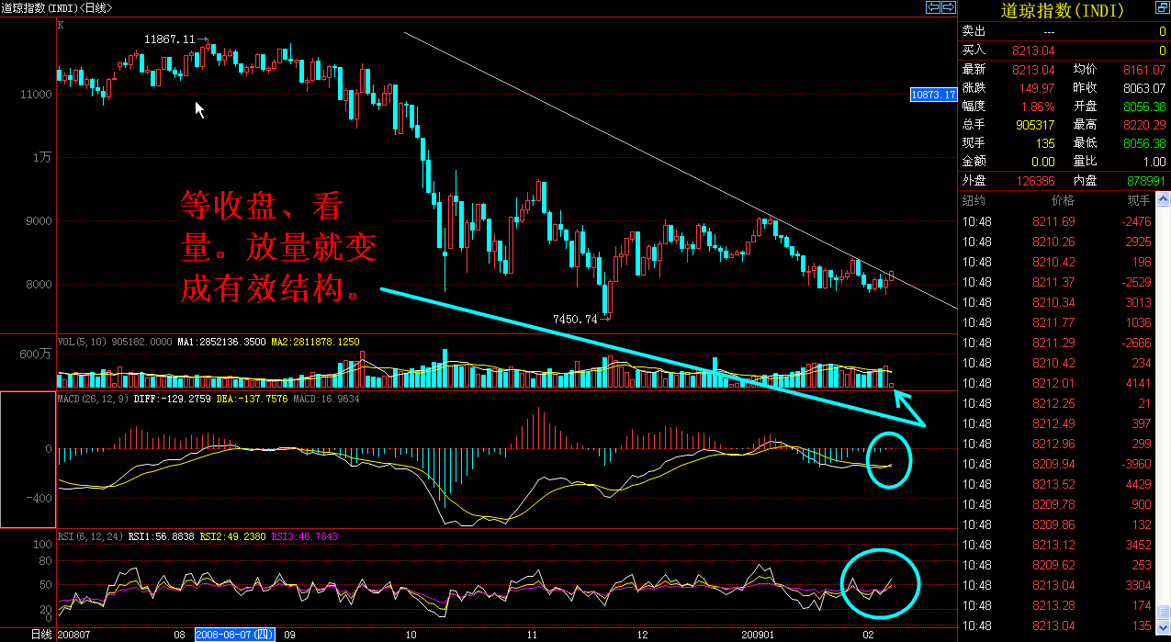Select the highlighted date 2008-08-07(四)

point(234,635)
